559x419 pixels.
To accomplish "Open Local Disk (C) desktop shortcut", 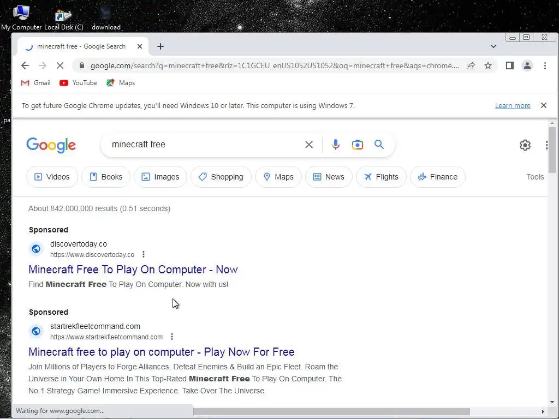I will [x=63, y=20].
